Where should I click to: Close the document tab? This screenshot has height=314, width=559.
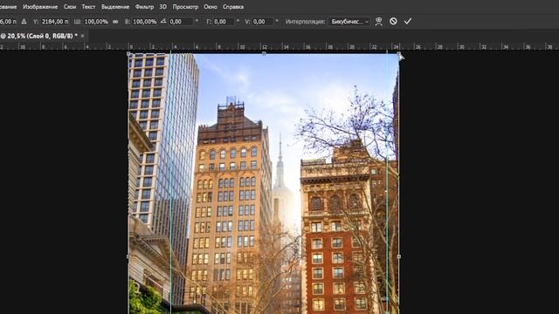82,36
